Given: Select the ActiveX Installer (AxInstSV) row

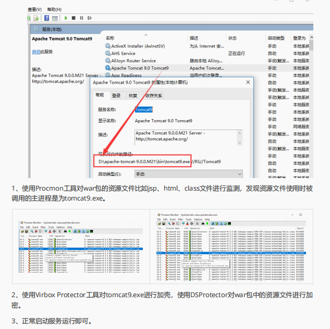Looking at the screenshot, I should [207, 46].
